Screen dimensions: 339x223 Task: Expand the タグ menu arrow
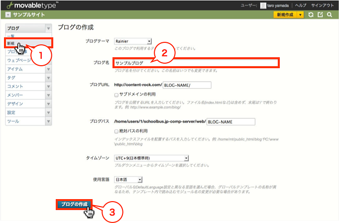pyautogui.click(x=48, y=78)
